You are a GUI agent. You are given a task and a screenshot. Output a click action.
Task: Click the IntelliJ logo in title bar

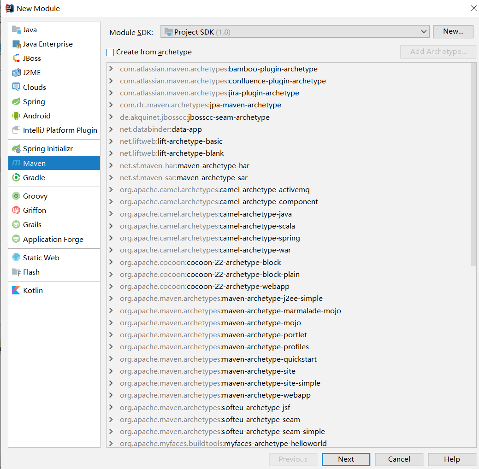point(10,9)
